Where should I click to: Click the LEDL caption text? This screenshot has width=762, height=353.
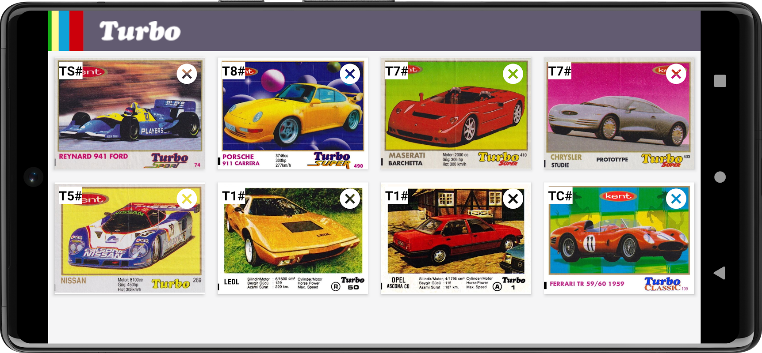pos(231,282)
